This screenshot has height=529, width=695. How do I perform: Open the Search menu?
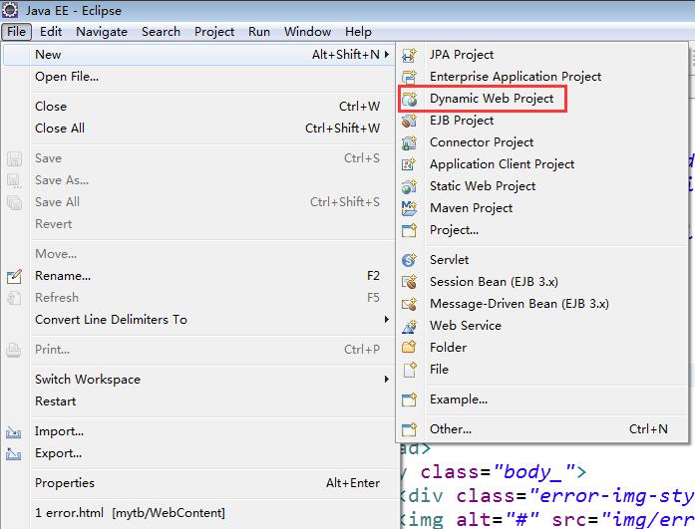(161, 32)
